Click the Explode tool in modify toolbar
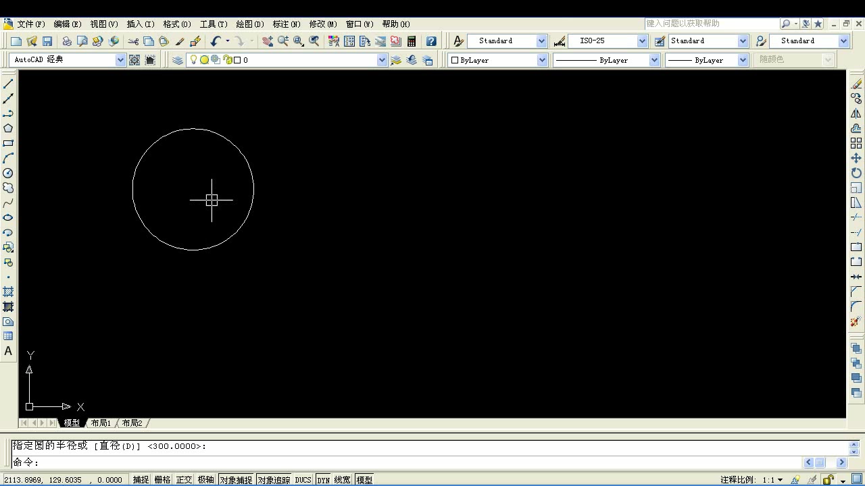Screen dimensions: 865x486 (856, 321)
